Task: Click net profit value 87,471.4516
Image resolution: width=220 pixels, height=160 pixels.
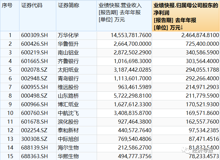Action: pos(204,139)
